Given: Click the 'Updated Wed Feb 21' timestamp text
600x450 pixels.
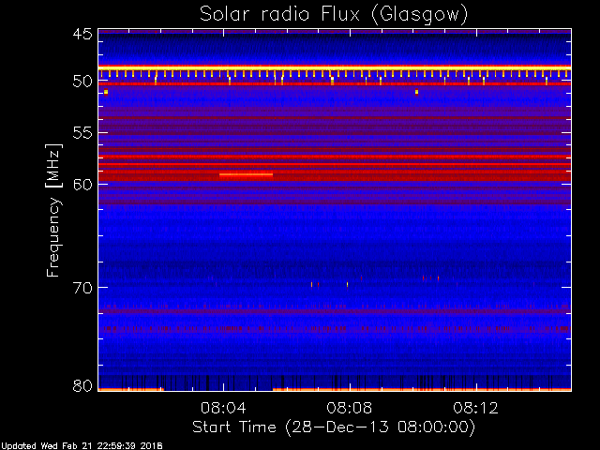Looking at the screenshot, I should tap(82, 445).
